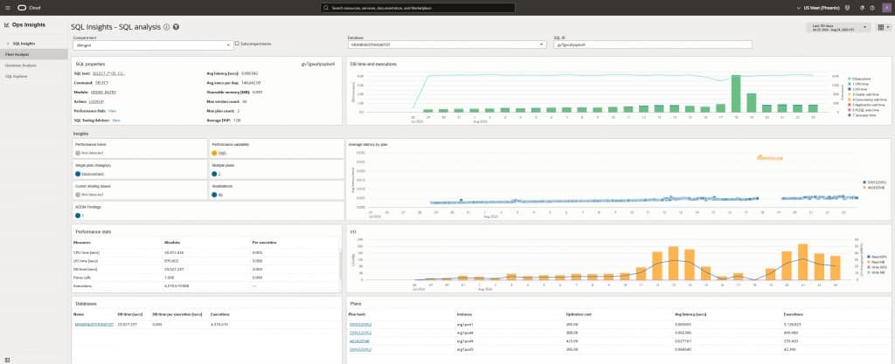Viewport: 895px width, 364px height.
Task: Enable the Subcompartments checkbox
Action: pos(237,44)
